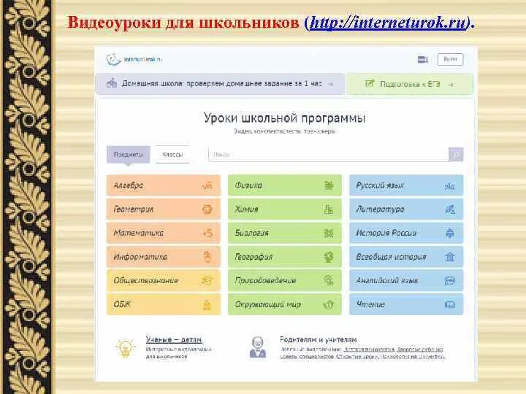This screenshot has width=526, height=394.
Task: Click the login button in header
Action: (x=450, y=60)
